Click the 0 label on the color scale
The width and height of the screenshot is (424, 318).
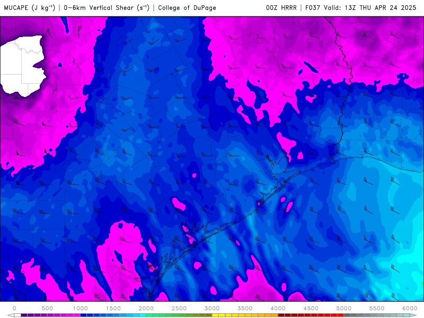click(x=14, y=308)
